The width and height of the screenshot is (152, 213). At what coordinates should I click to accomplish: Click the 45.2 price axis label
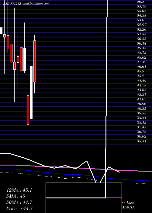pyautogui.click(x=141, y=76)
